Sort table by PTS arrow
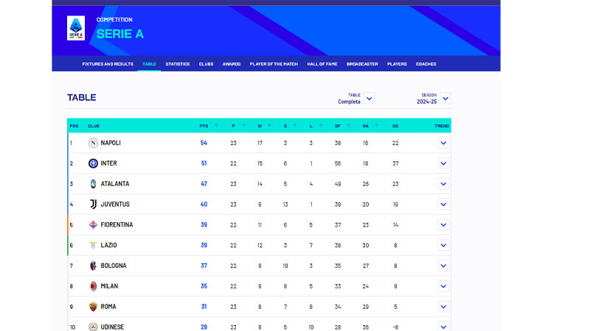This screenshot has width=590, height=331. (216, 126)
